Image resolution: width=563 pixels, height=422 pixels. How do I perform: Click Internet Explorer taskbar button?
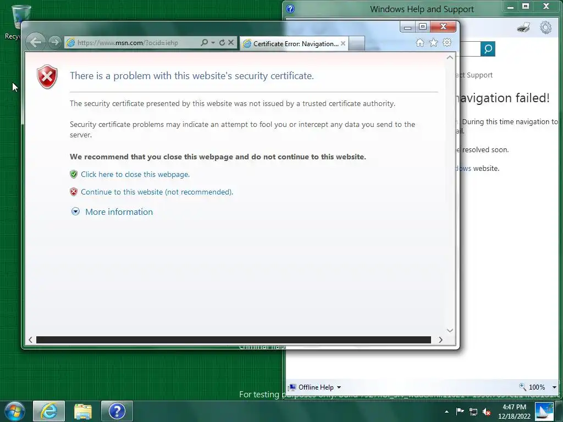click(49, 411)
